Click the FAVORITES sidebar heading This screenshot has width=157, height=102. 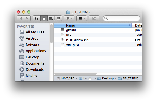click(x=25, y=27)
